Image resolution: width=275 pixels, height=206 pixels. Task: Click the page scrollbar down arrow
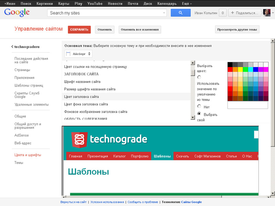(x=273, y=193)
